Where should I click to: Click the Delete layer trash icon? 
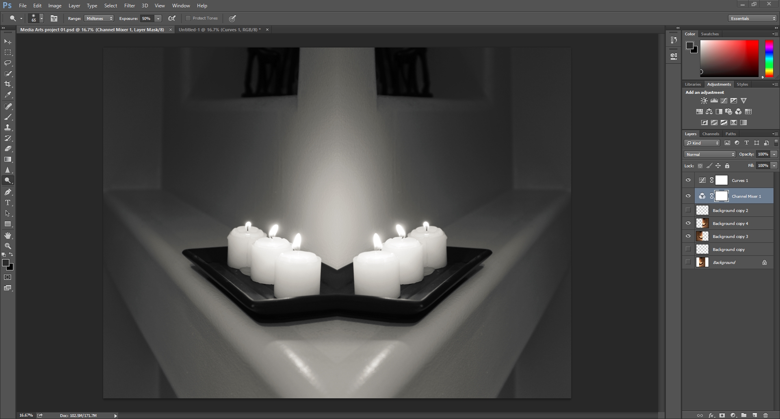click(x=765, y=415)
